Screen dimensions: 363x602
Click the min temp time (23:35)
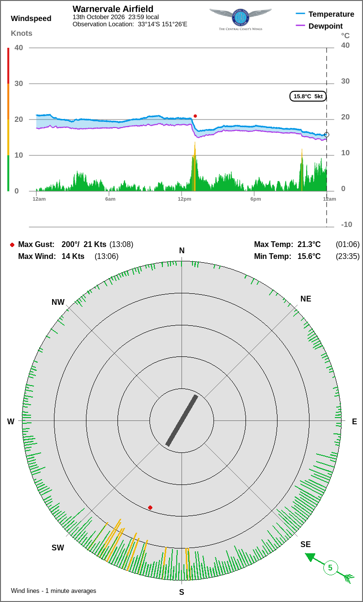pyautogui.click(x=348, y=257)
